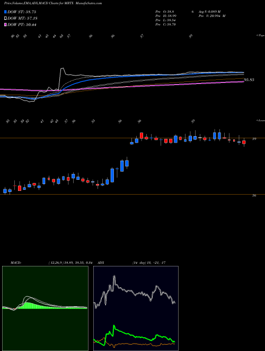Open the green MACD histogram chart panel
The width and height of the screenshot is (265, 351).
pos(45,308)
